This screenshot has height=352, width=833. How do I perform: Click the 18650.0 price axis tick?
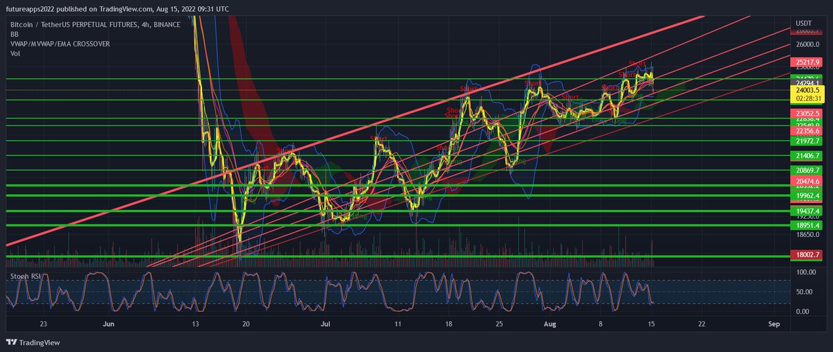click(808, 236)
